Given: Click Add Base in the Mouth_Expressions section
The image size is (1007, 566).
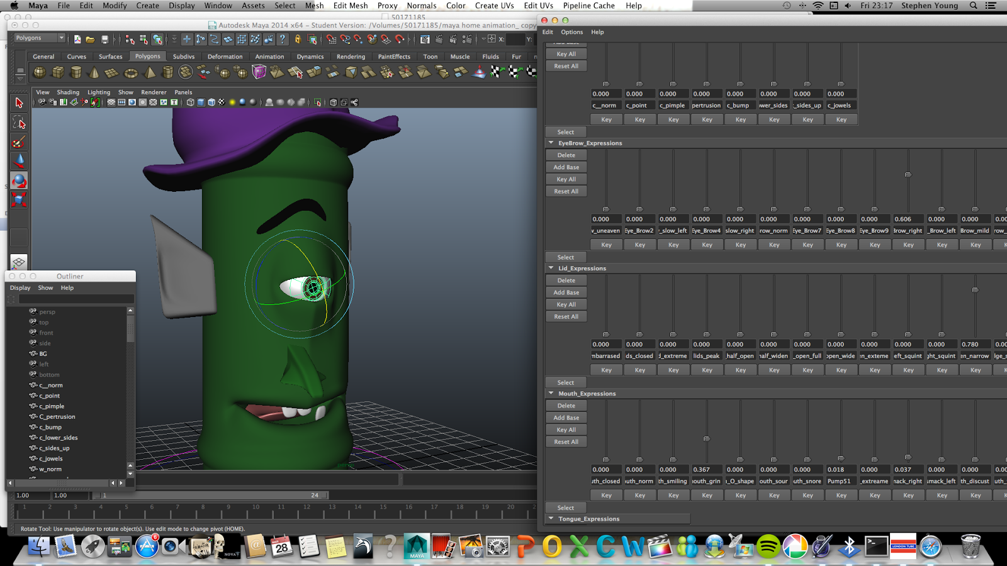Looking at the screenshot, I should (565, 418).
